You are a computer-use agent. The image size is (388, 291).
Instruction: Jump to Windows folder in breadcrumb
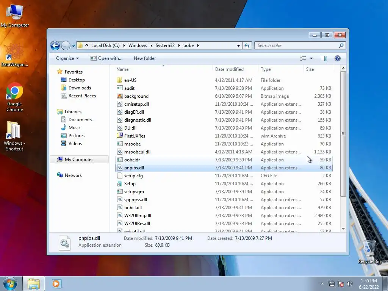coord(138,45)
